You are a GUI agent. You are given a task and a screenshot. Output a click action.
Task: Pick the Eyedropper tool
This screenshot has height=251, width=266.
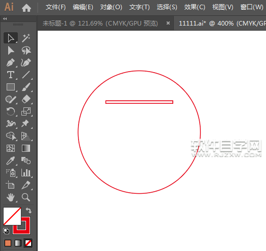[11, 161]
